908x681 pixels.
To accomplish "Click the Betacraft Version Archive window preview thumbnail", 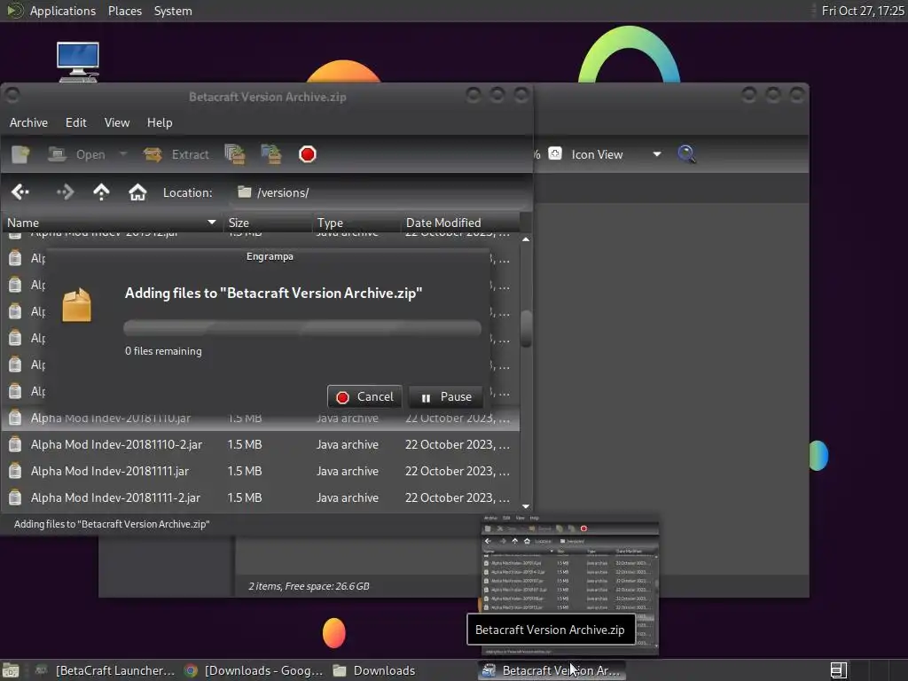I will pyautogui.click(x=570, y=585).
